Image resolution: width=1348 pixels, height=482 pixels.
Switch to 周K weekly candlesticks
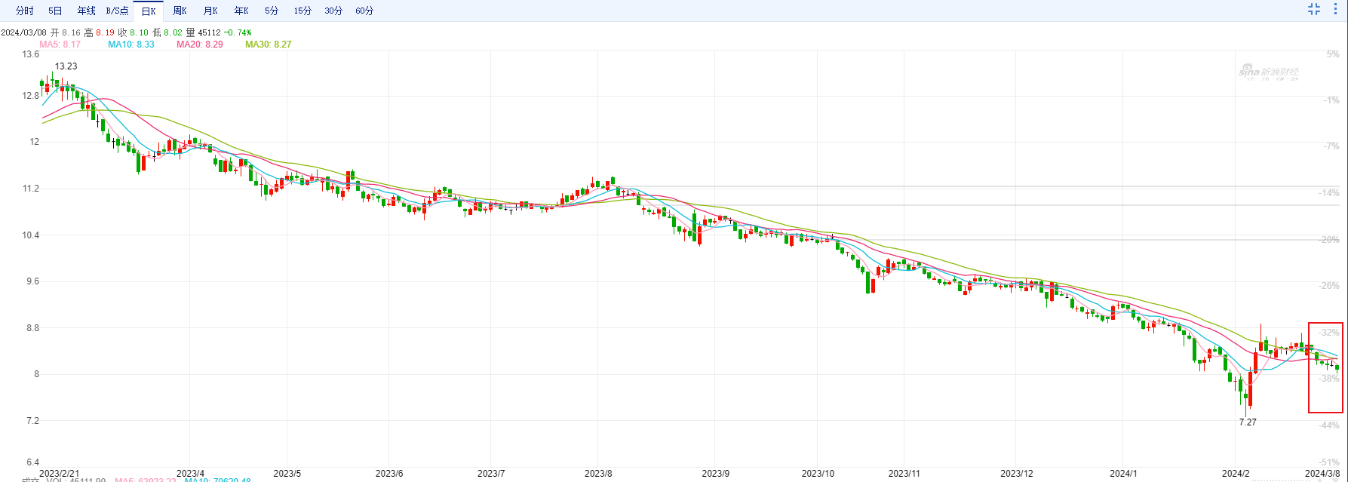pyautogui.click(x=180, y=11)
